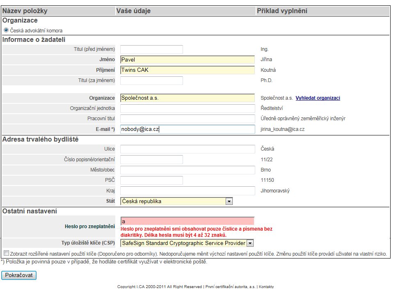Click the Pokračovat button
Image resolution: width=398 pixels, height=293 pixels.
[x=19, y=275]
